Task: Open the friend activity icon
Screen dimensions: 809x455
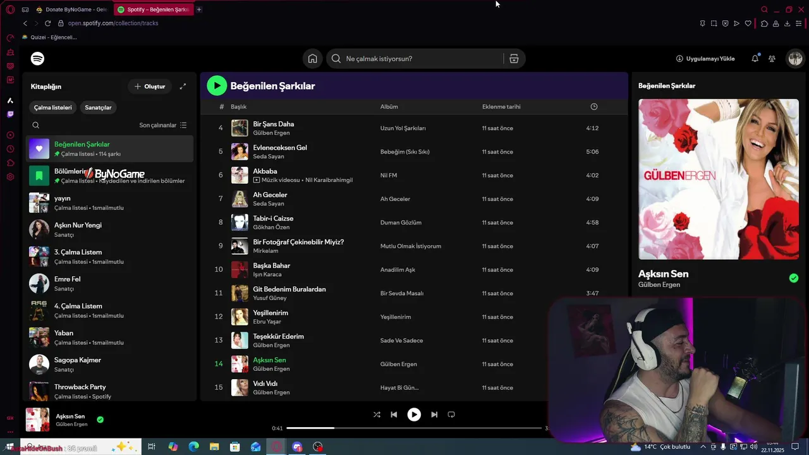Action: tap(772, 59)
